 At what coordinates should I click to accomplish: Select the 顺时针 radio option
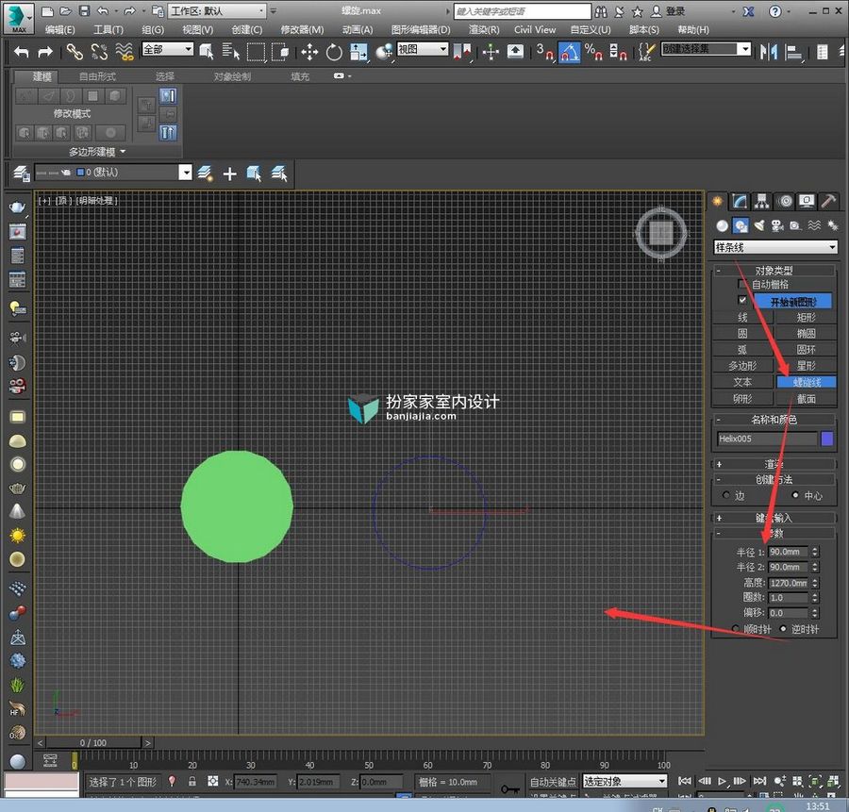[735, 628]
